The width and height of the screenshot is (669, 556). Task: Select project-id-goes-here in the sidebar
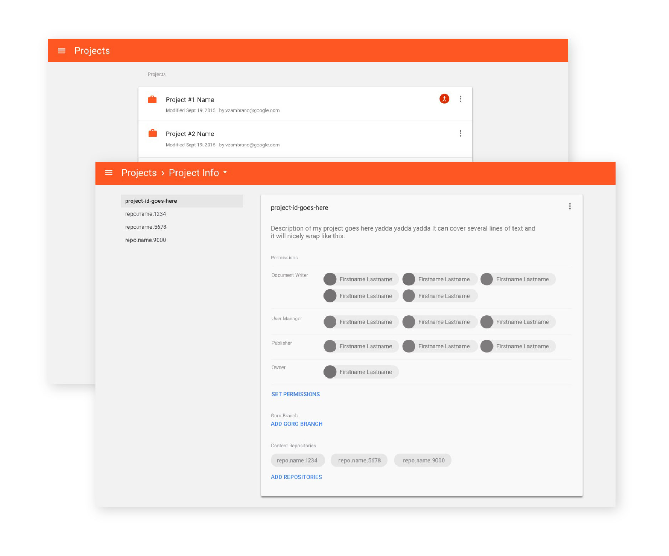[151, 201]
